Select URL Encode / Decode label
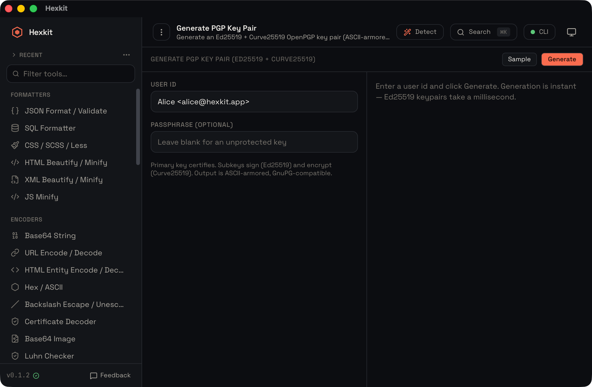This screenshot has height=387, width=592. [x=64, y=253]
